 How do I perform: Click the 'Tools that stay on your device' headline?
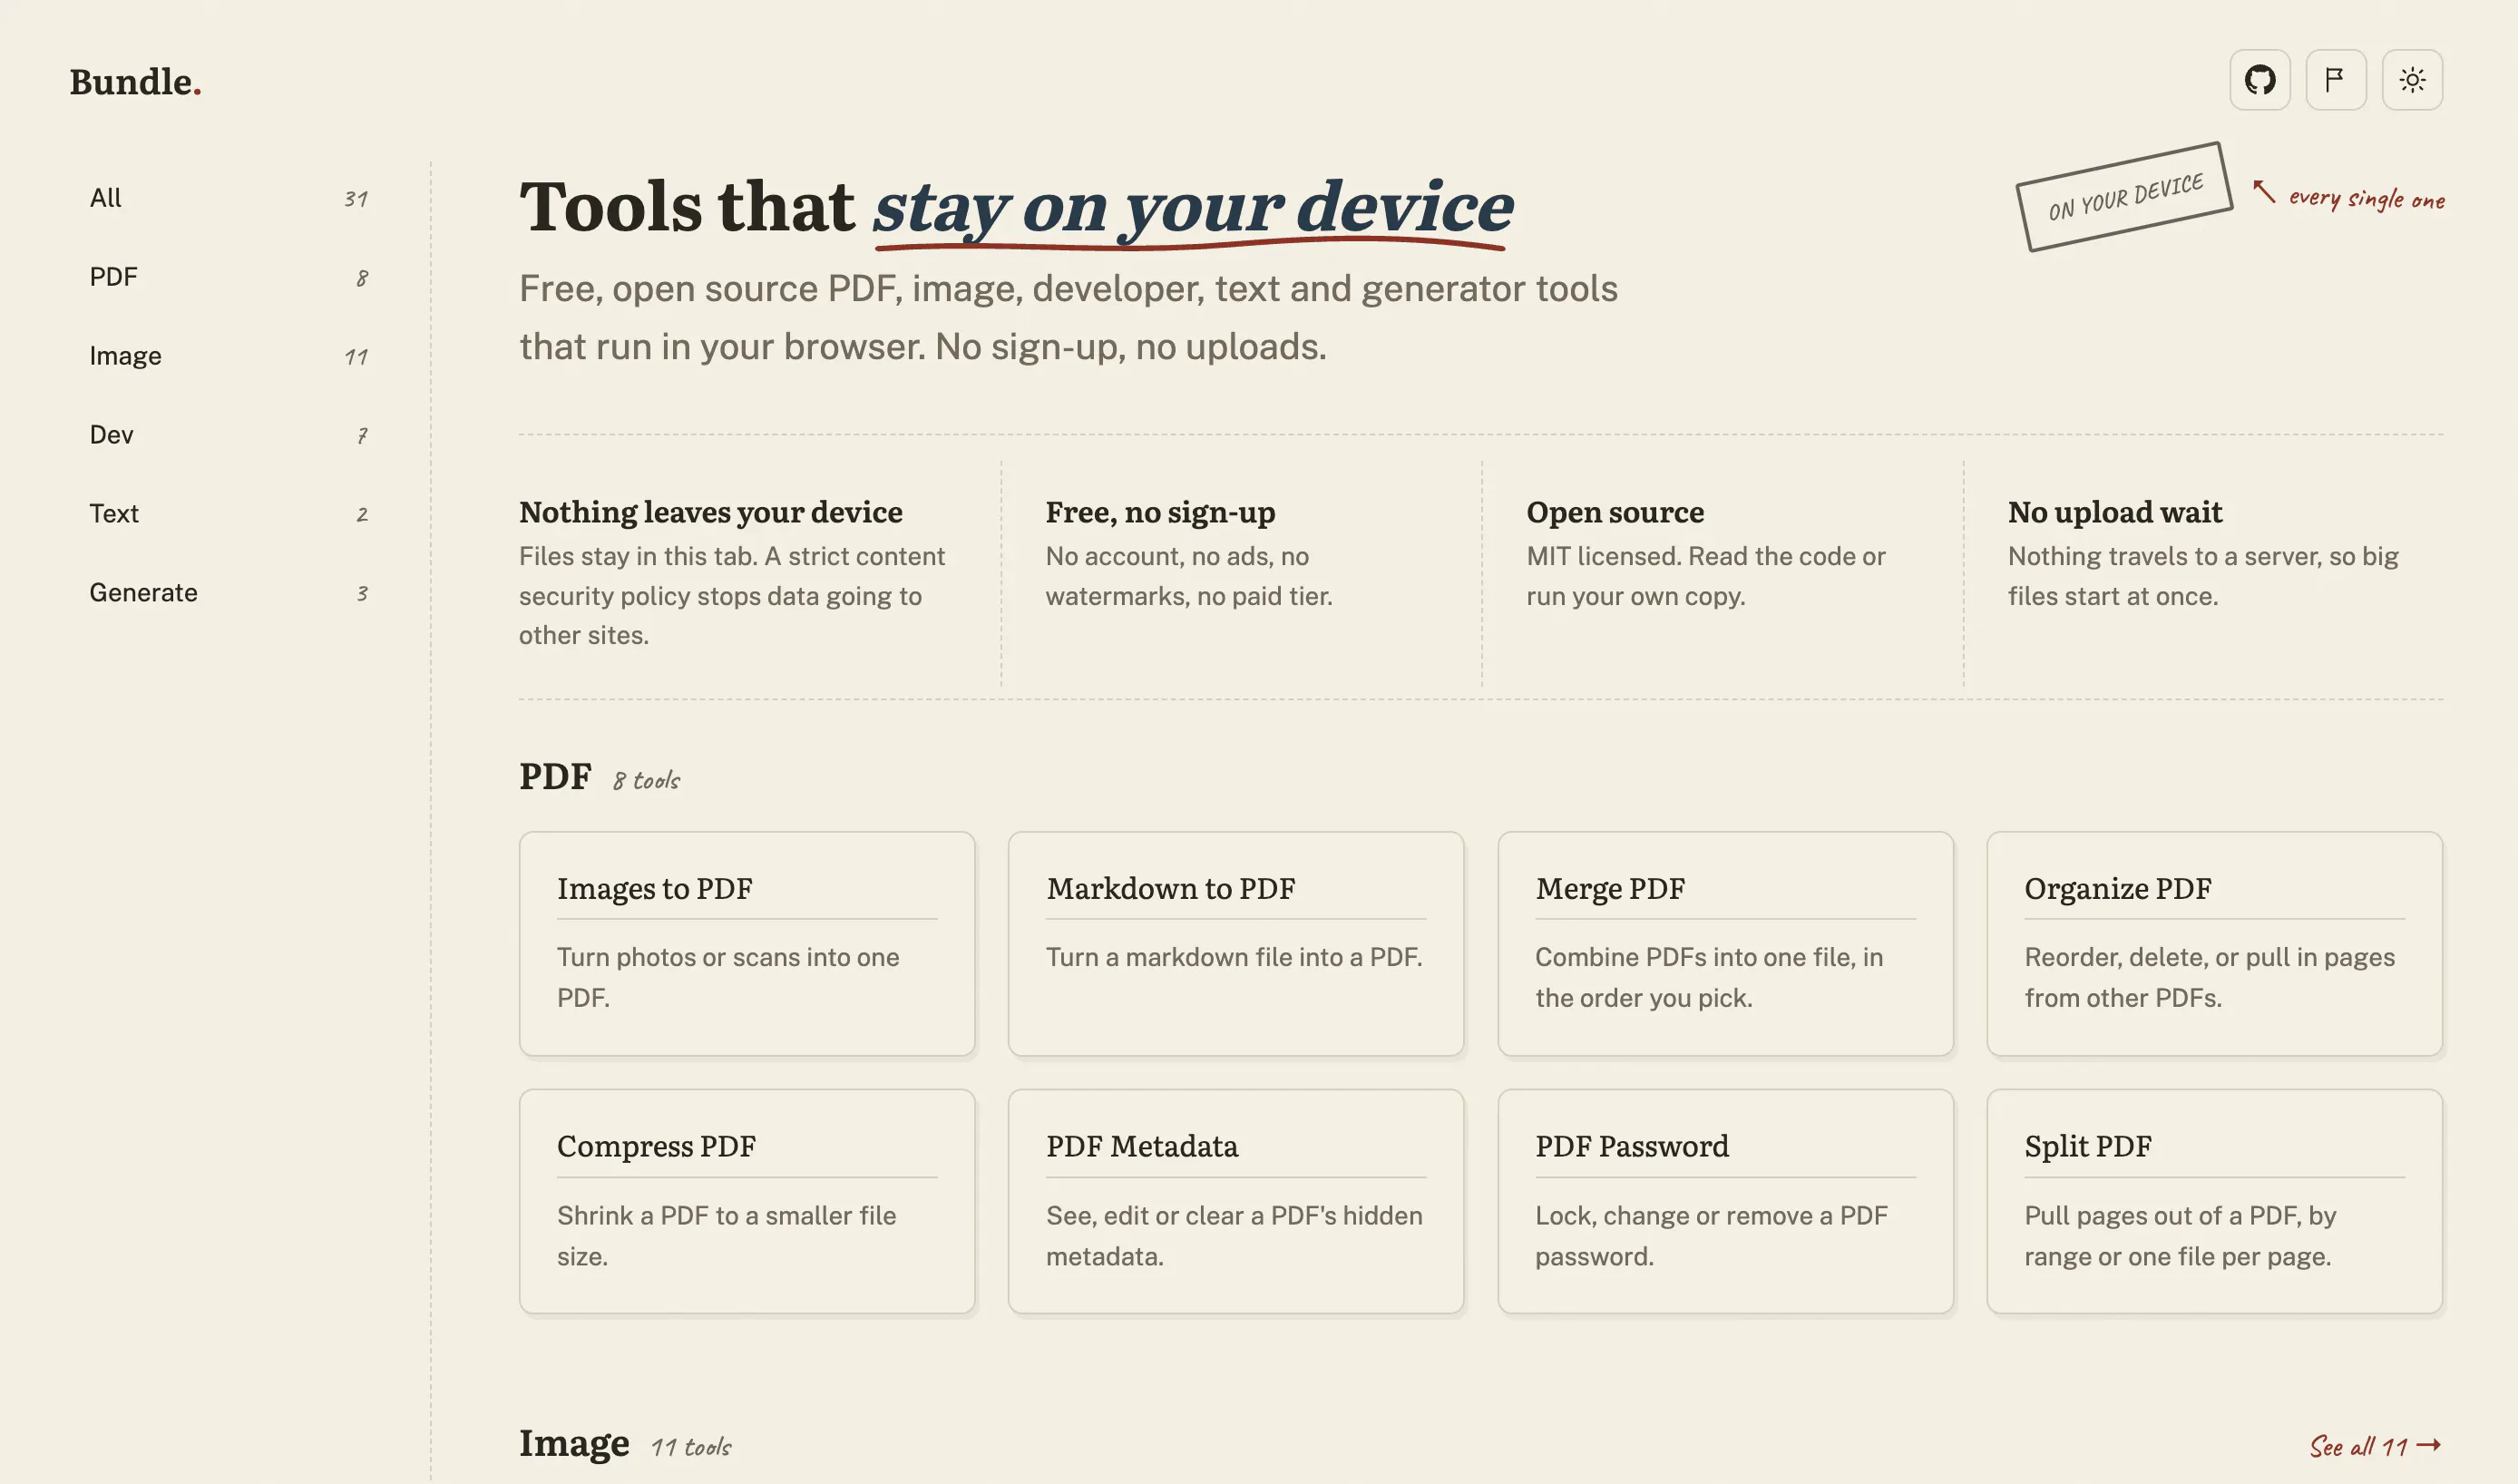(1016, 207)
